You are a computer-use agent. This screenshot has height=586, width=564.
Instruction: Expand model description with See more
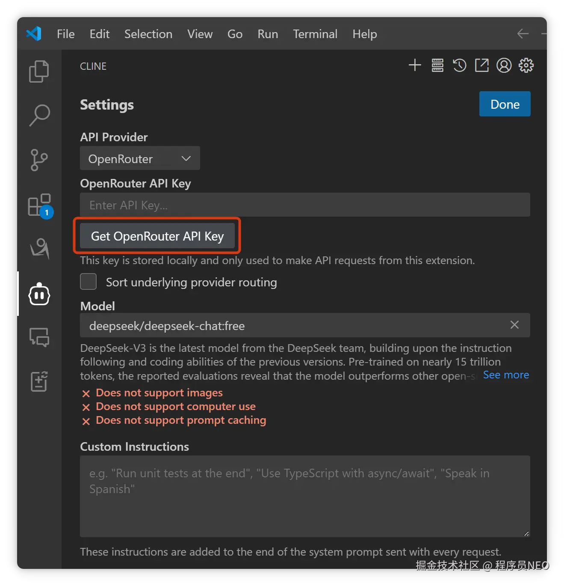coord(506,375)
